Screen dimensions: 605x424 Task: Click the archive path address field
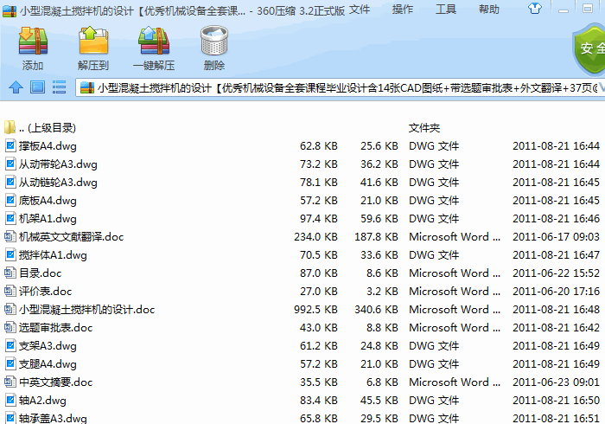click(341, 88)
